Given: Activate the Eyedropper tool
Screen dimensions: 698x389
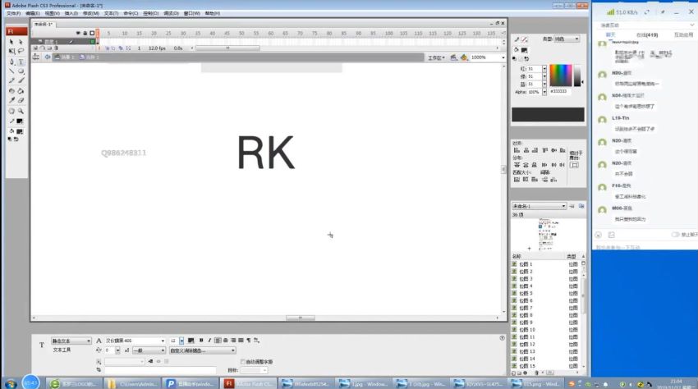Looking at the screenshot, I should point(11,101).
